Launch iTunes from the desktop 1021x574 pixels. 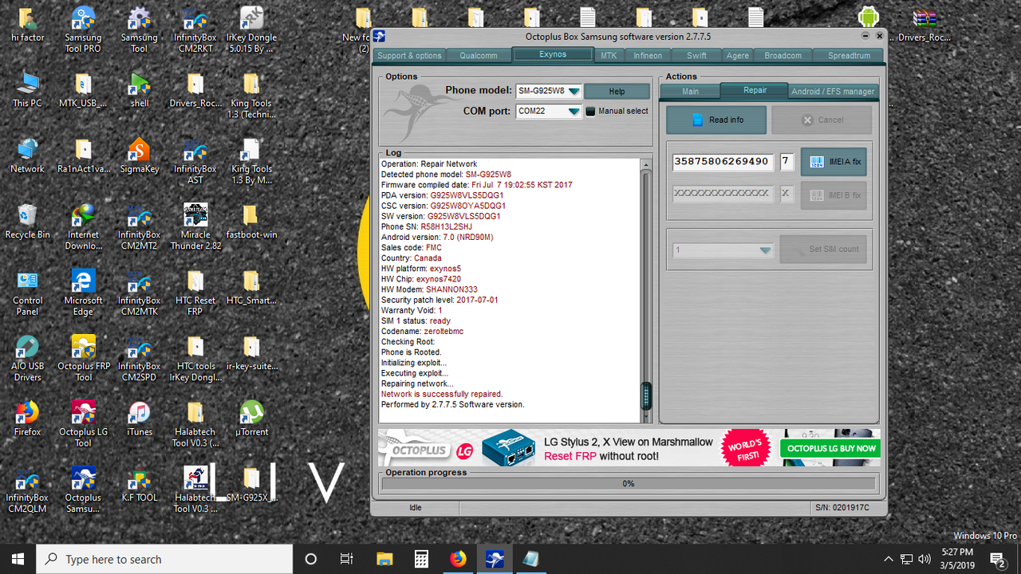(139, 419)
